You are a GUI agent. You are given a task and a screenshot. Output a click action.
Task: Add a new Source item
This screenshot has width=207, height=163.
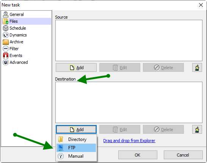click(76, 68)
